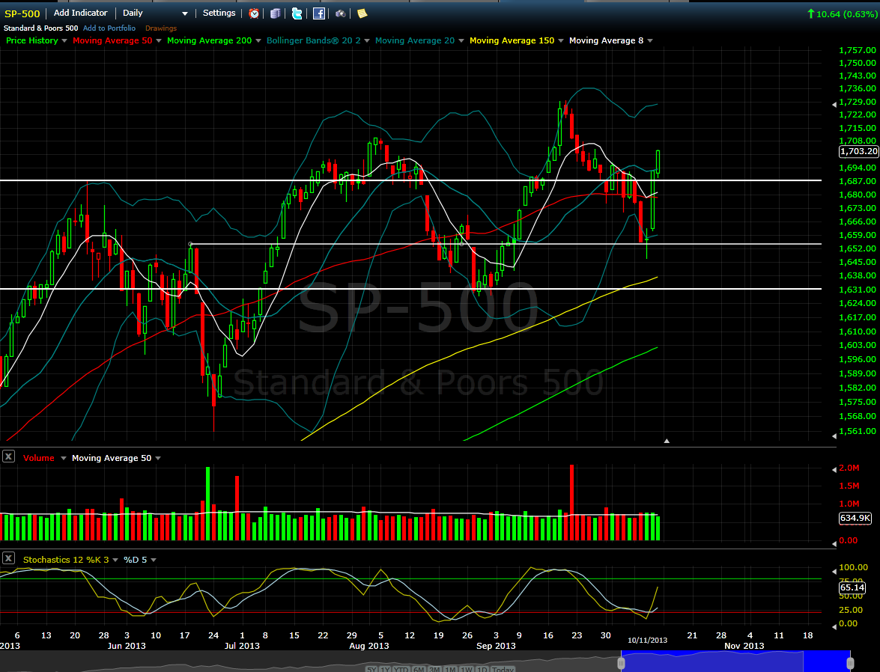This screenshot has height=672, width=880.
Task: Select the YTD range button
Action: tap(401, 669)
